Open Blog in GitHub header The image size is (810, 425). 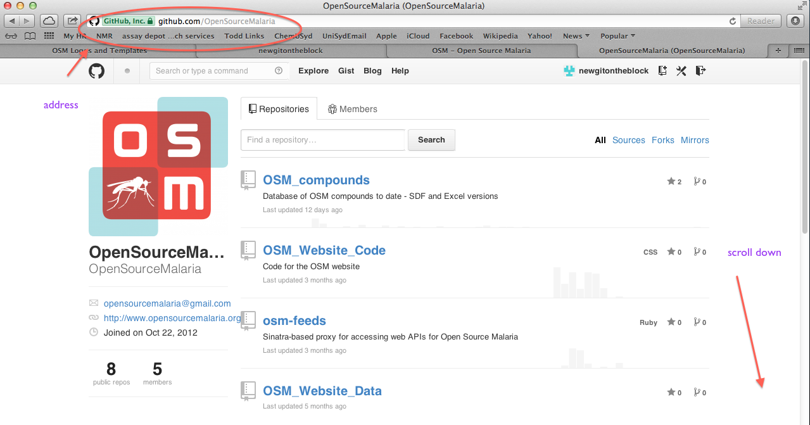point(372,71)
